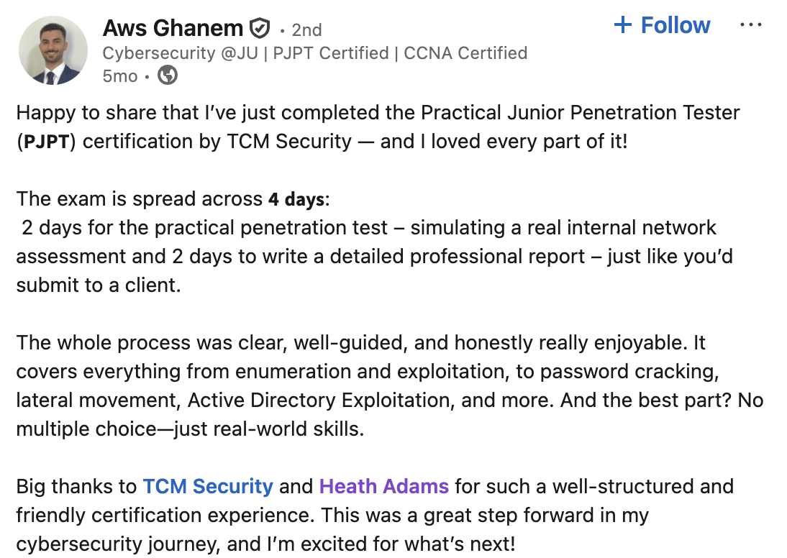Screen dimensions: 787x558
Task: Click the sentence "submit to a client."
Action: point(98,285)
